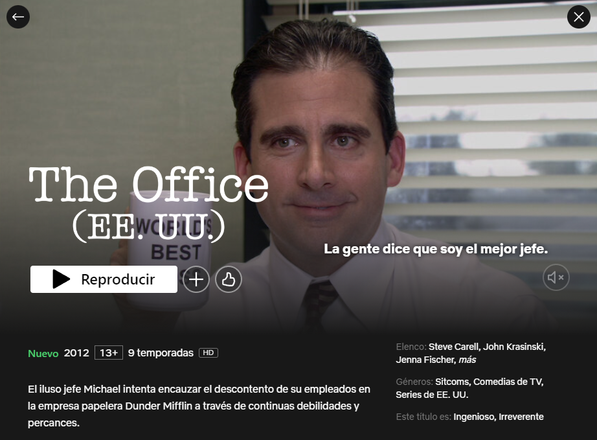Expand the cast list with 'más'
597x440 pixels.
pos(467,360)
